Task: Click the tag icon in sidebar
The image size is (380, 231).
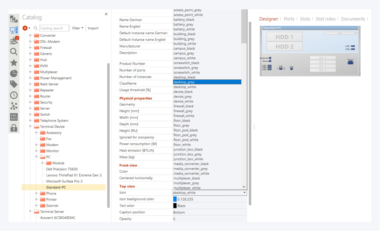Action: 14,84
